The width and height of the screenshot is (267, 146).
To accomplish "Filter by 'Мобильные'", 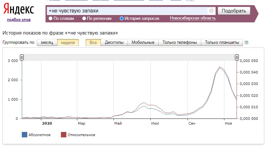I will [x=143, y=42].
